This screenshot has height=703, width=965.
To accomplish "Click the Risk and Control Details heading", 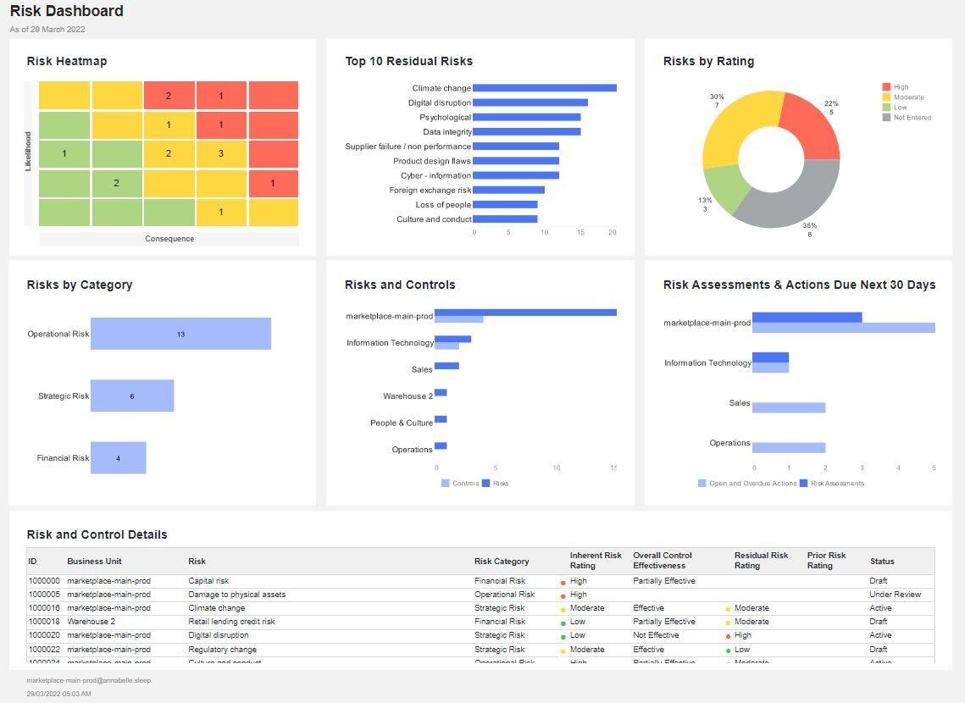I will (97, 534).
